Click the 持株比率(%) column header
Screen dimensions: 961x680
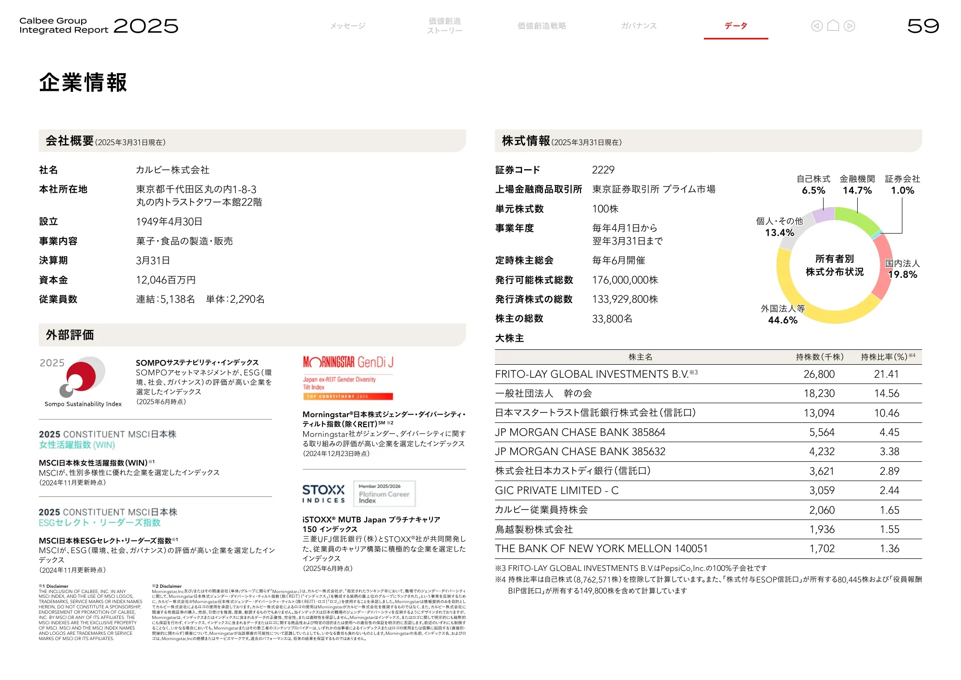pyautogui.click(x=888, y=357)
